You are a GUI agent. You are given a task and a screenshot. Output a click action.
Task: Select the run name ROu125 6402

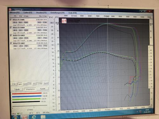[19, 43]
